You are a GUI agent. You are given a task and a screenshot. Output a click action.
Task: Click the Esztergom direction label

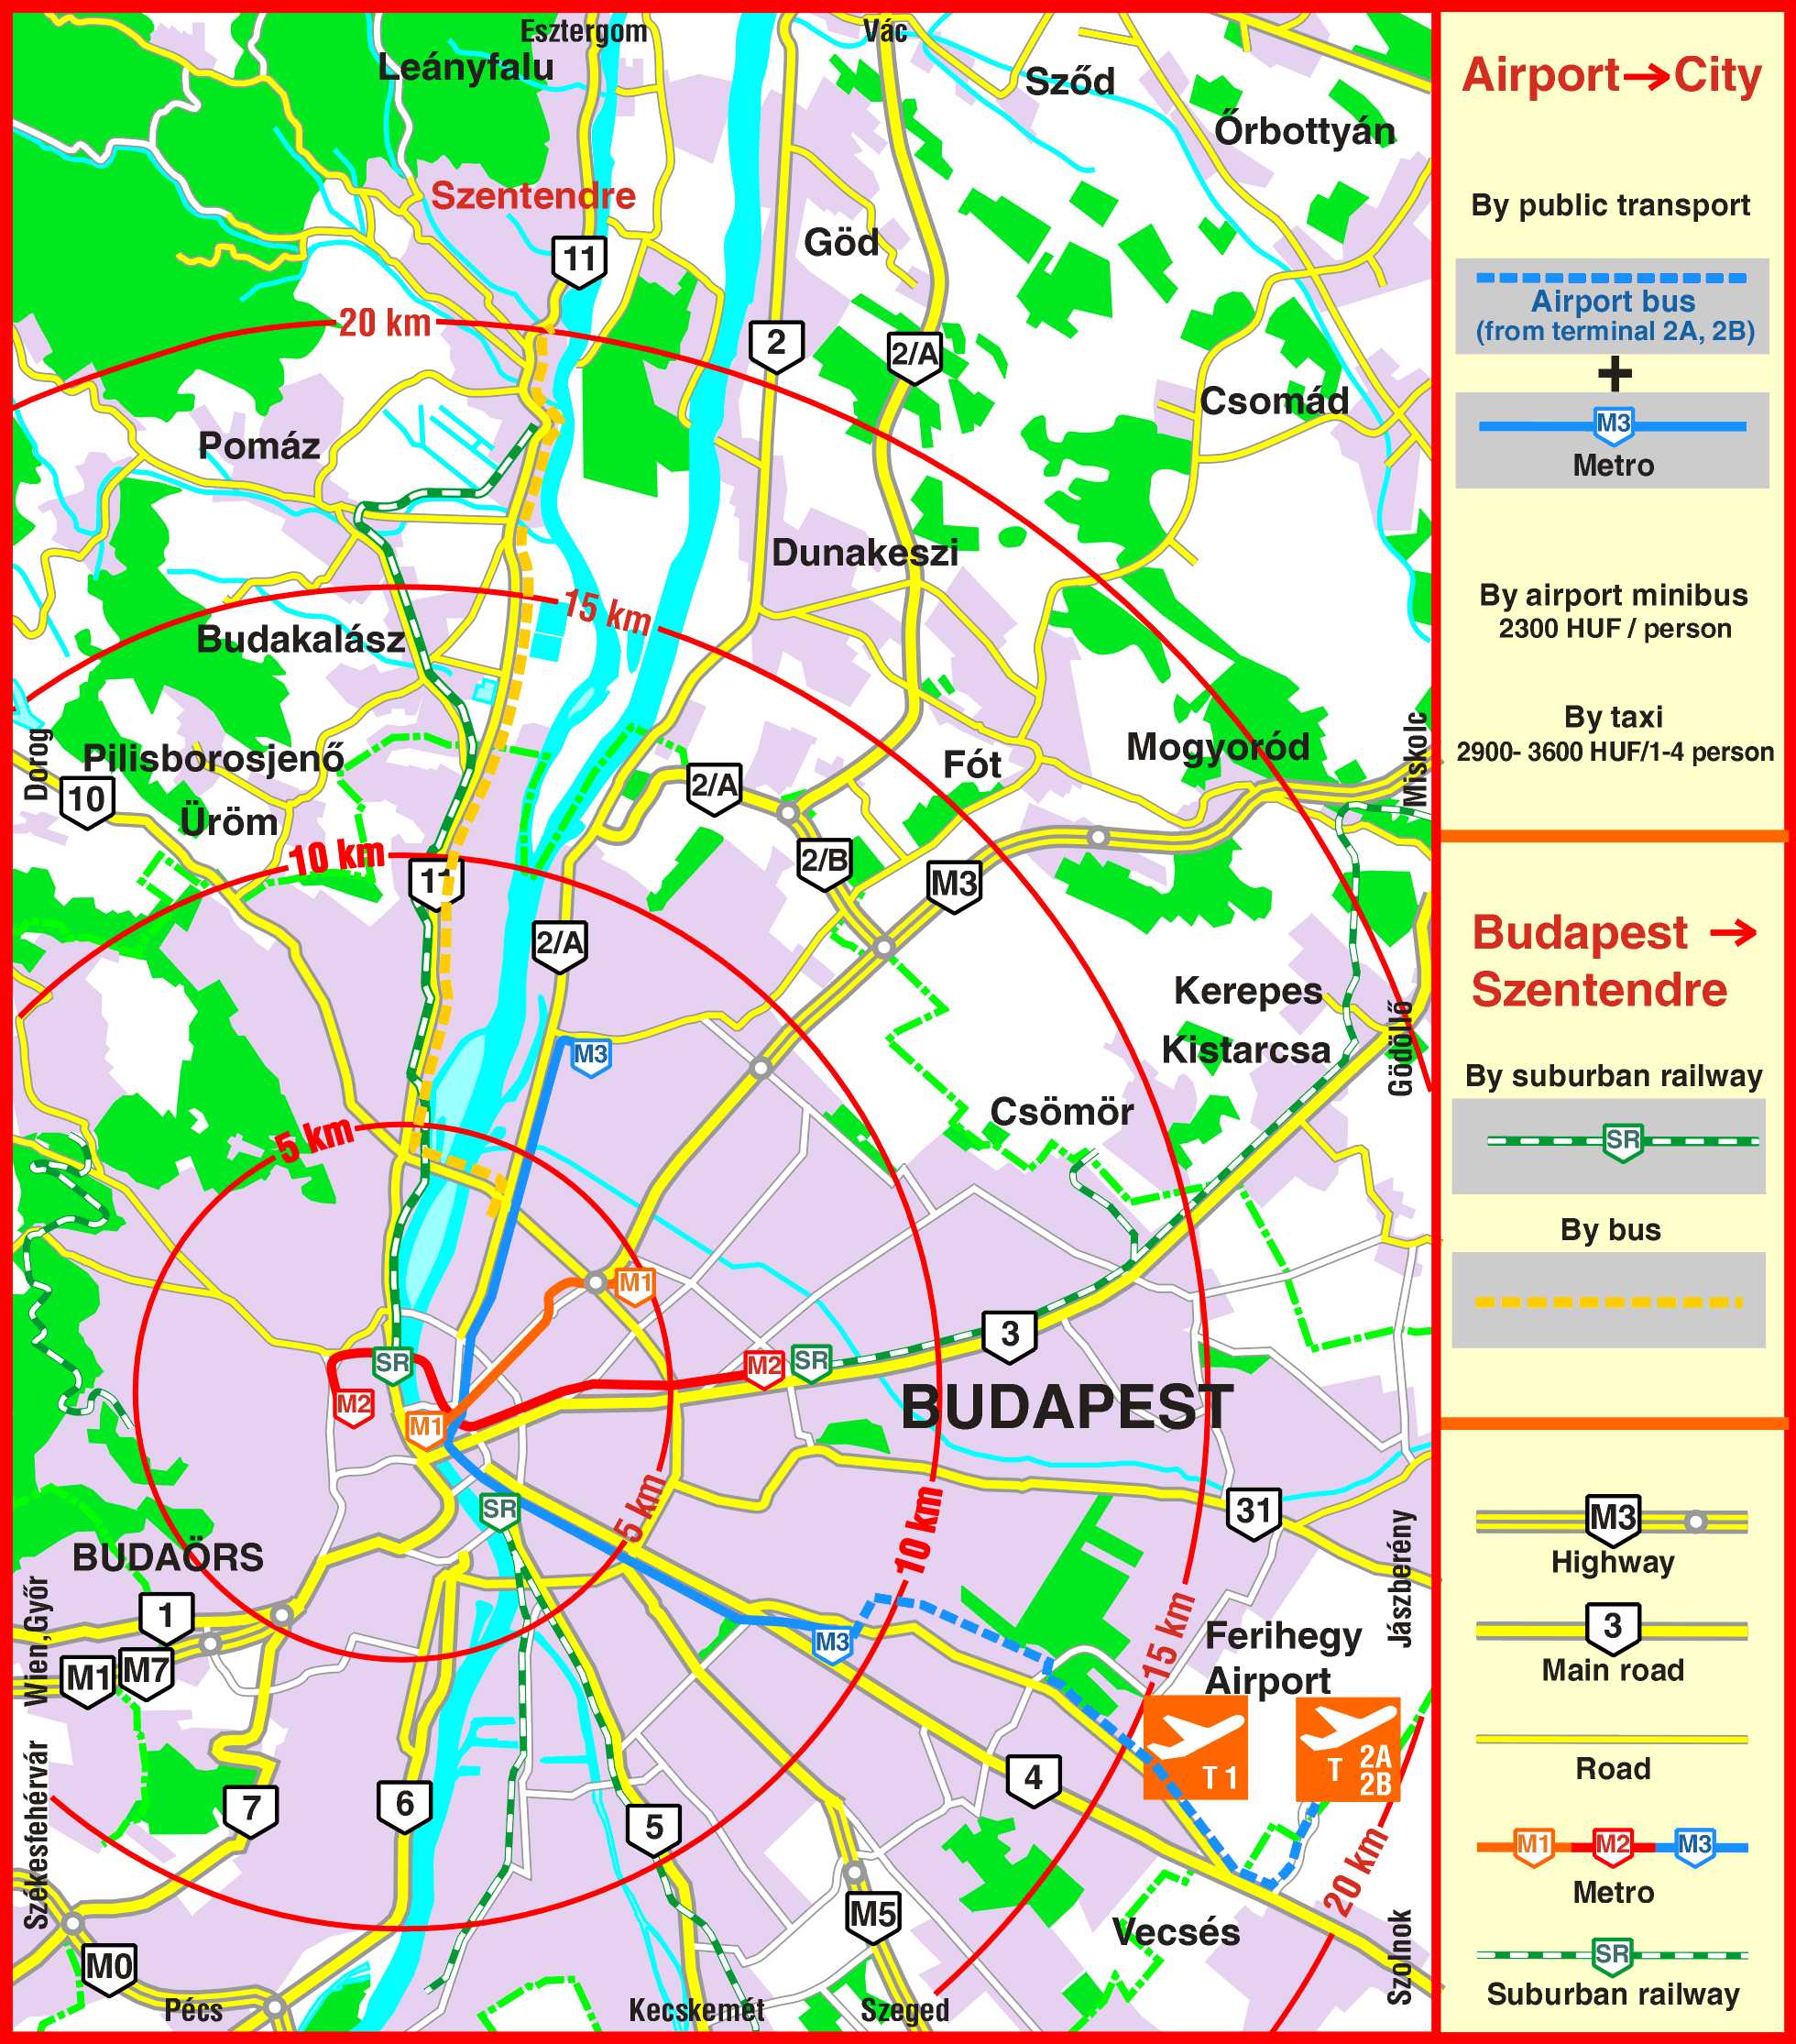tap(584, 32)
